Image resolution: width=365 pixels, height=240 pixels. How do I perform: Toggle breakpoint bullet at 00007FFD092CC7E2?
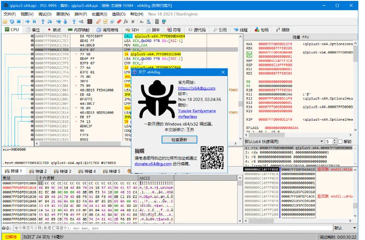coord(32,36)
